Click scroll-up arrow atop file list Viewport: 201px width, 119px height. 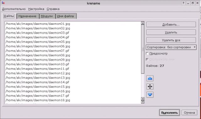(x=143, y=23)
